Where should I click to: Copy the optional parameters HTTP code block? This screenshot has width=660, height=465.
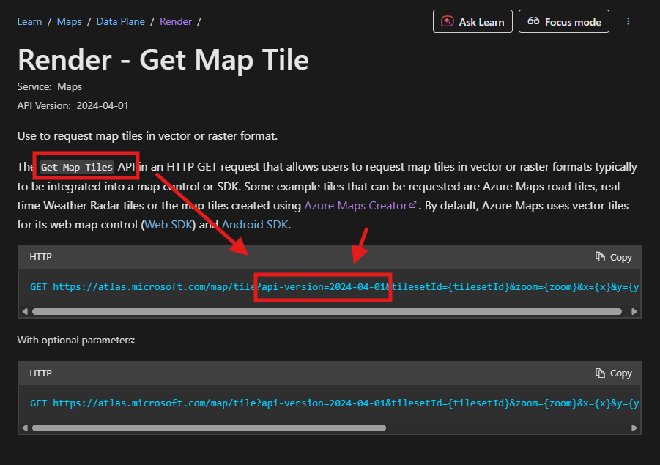click(x=613, y=373)
